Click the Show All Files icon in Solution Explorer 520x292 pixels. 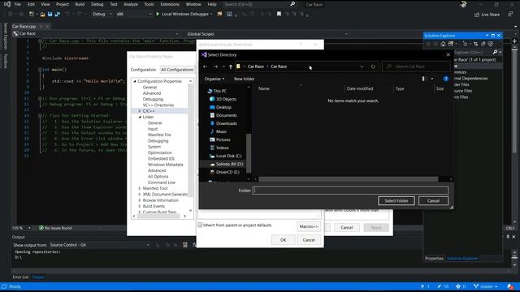click(x=491, y=44)
